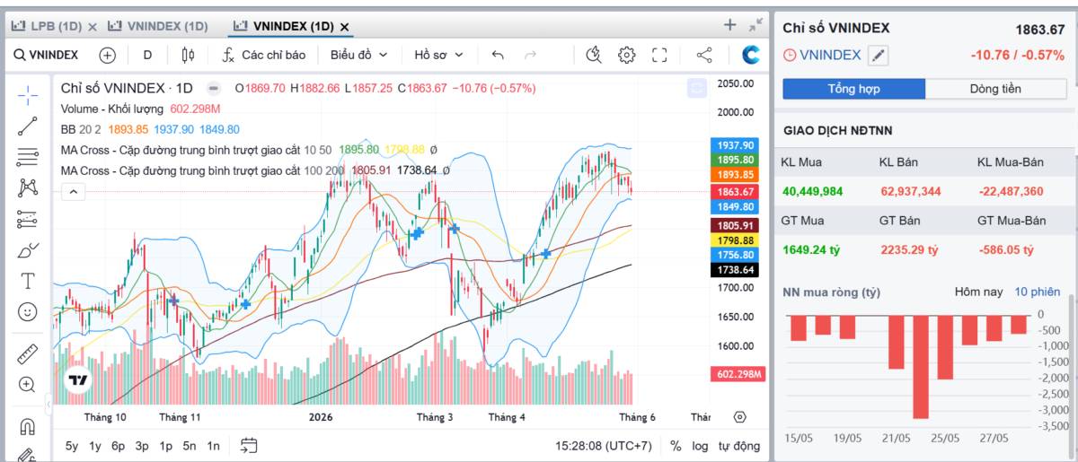This screenshot has width=1078, height=462.
Task: Toggle the log scale
Action: tap(700, 445)
